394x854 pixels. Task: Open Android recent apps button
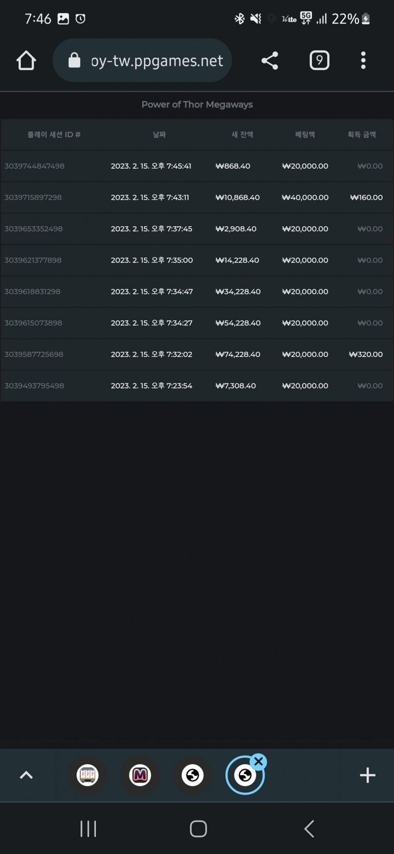(x=88, y=829)
